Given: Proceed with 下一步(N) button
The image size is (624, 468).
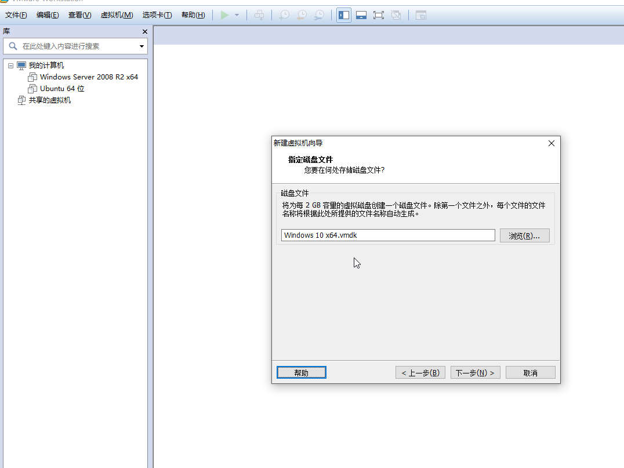Looking at the screenshot, I should click(475, 372).
